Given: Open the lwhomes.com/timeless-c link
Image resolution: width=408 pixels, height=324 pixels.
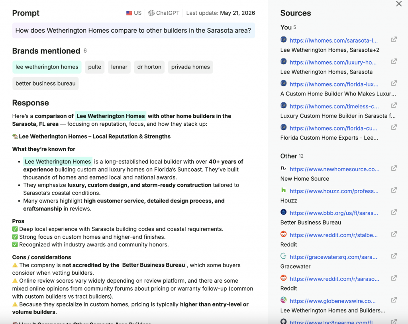Looking at the screenshot, I should click(334, 106).
